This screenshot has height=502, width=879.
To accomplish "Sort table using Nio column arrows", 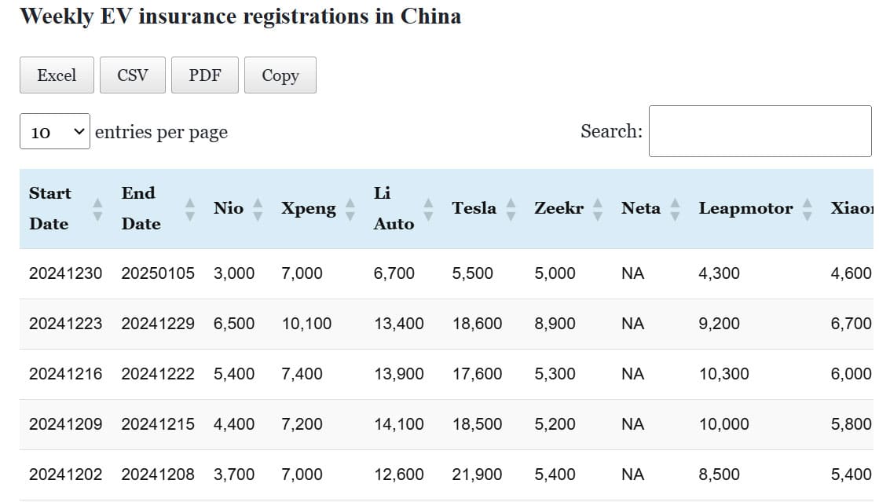I will tap(258, 209).
